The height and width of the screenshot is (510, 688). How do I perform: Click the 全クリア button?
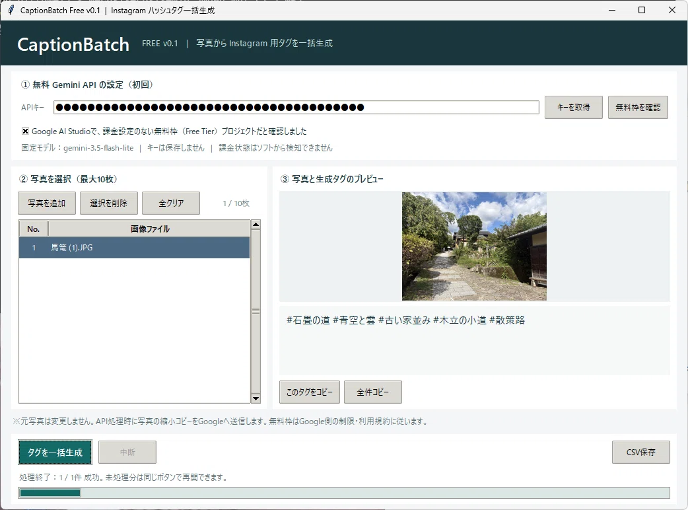(171, 203)
